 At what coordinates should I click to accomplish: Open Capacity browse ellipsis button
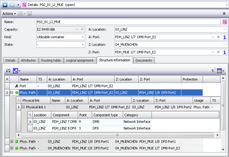[x=77, y=29]
